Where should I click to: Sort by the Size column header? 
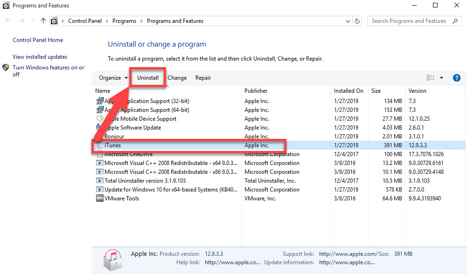pyautogui.click(x=376, y=91)
